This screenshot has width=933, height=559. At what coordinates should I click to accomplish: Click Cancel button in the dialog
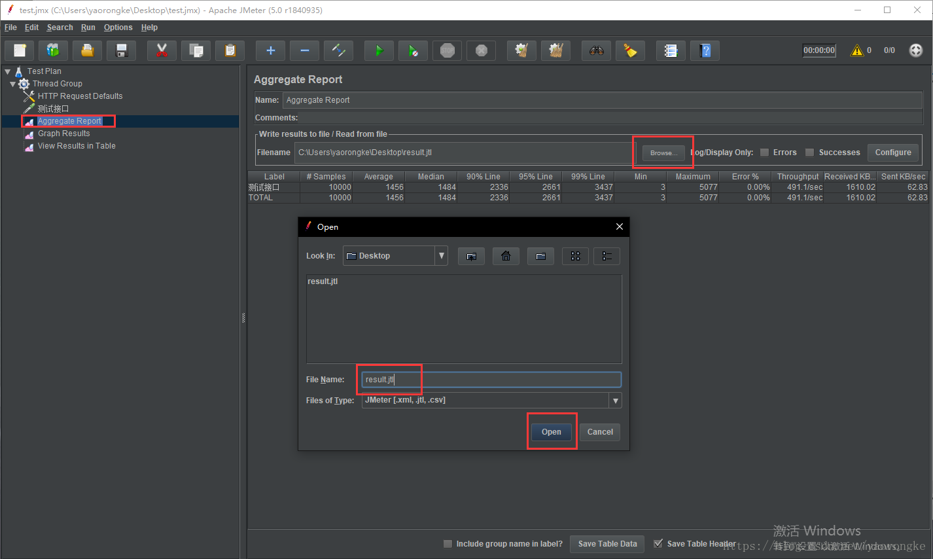(600, 432)
